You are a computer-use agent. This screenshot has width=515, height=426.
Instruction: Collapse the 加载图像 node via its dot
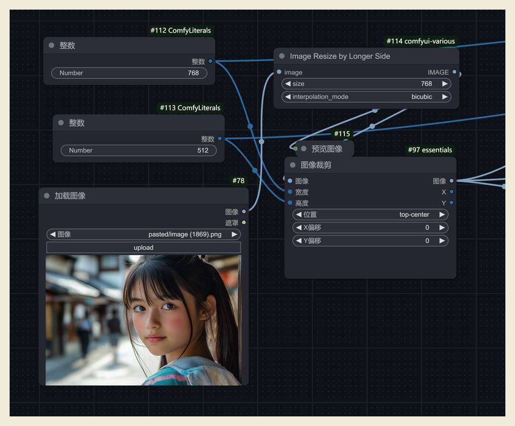coord(47,196)
